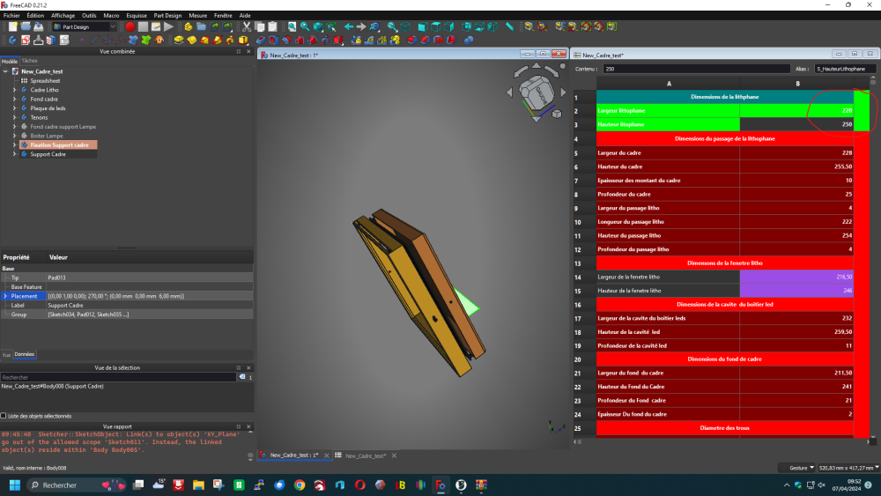This screenshot has width=881, height=496.
Task: Start macro recording with the red circle
Action: pyautogui.click(x=130, y=26)
